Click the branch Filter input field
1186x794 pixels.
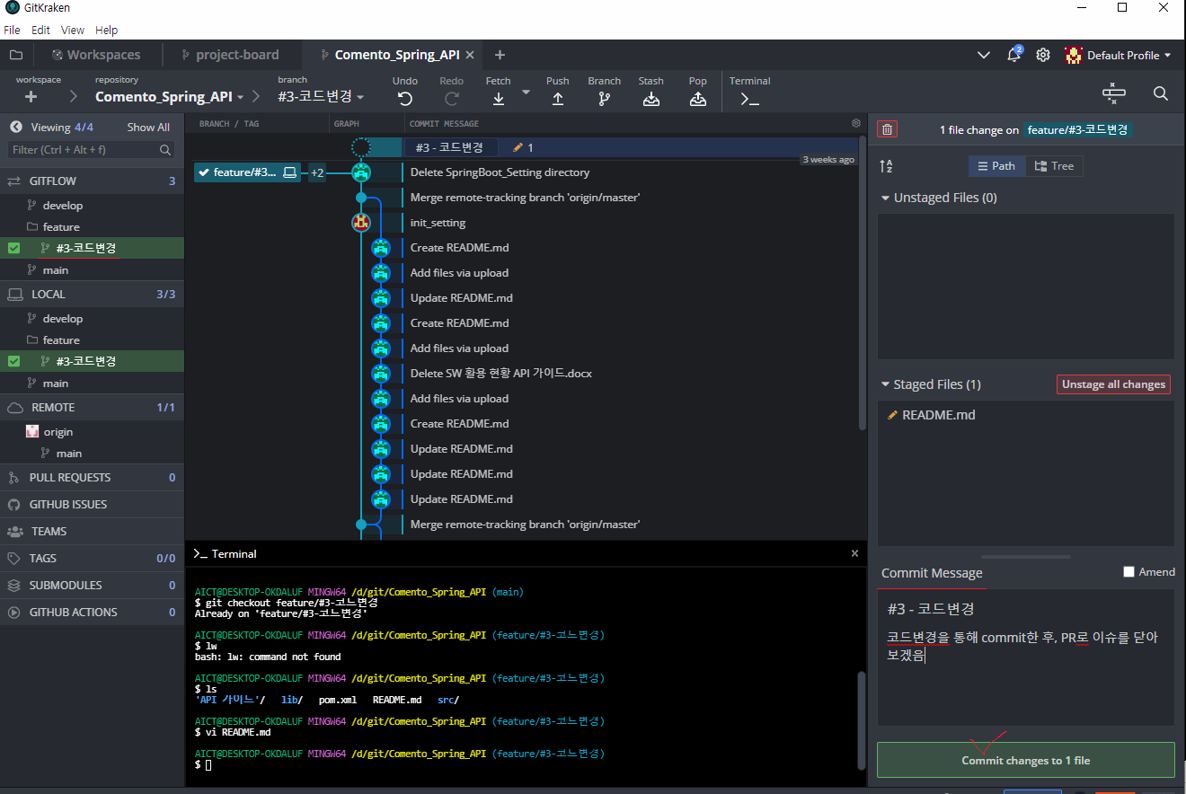tap(91, 150)
